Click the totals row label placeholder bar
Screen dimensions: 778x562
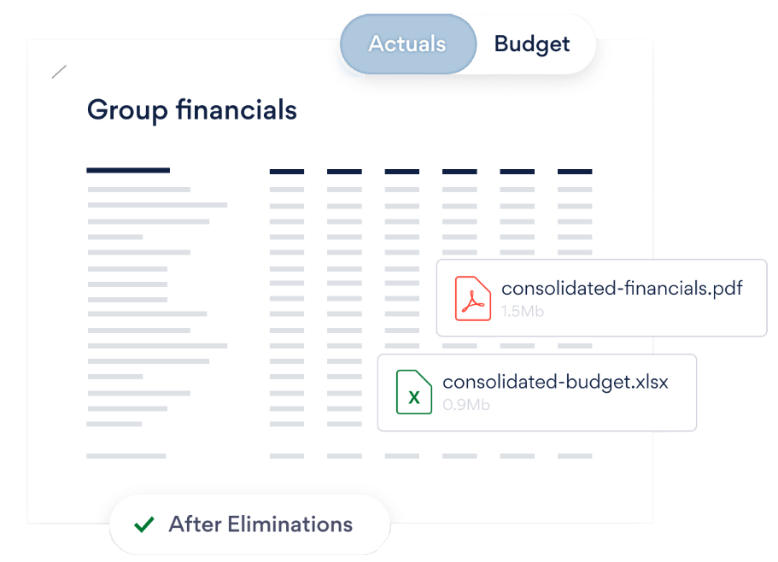(126, 456)
